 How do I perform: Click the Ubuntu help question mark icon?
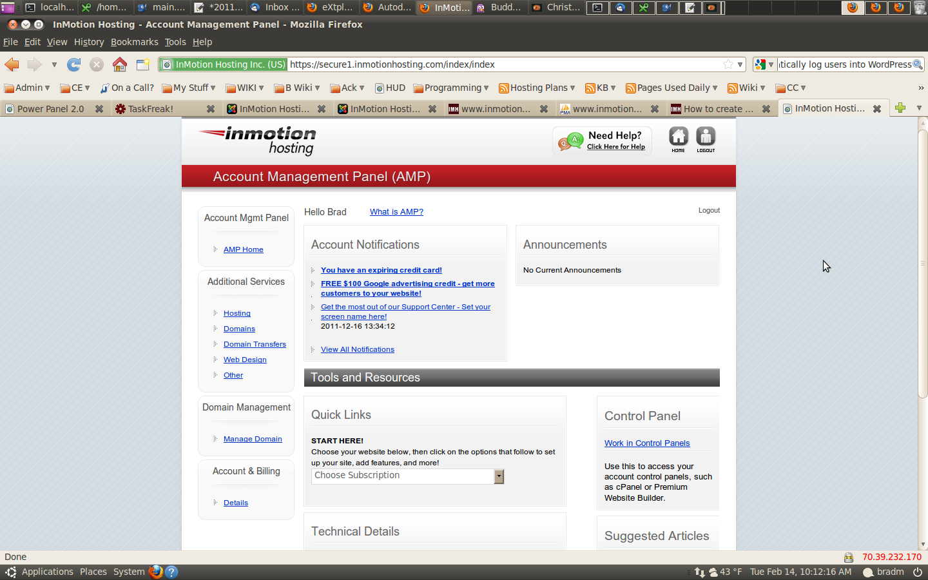click(171, 572)
